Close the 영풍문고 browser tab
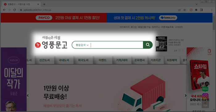The image size is (216, 112). coord(38,4)
